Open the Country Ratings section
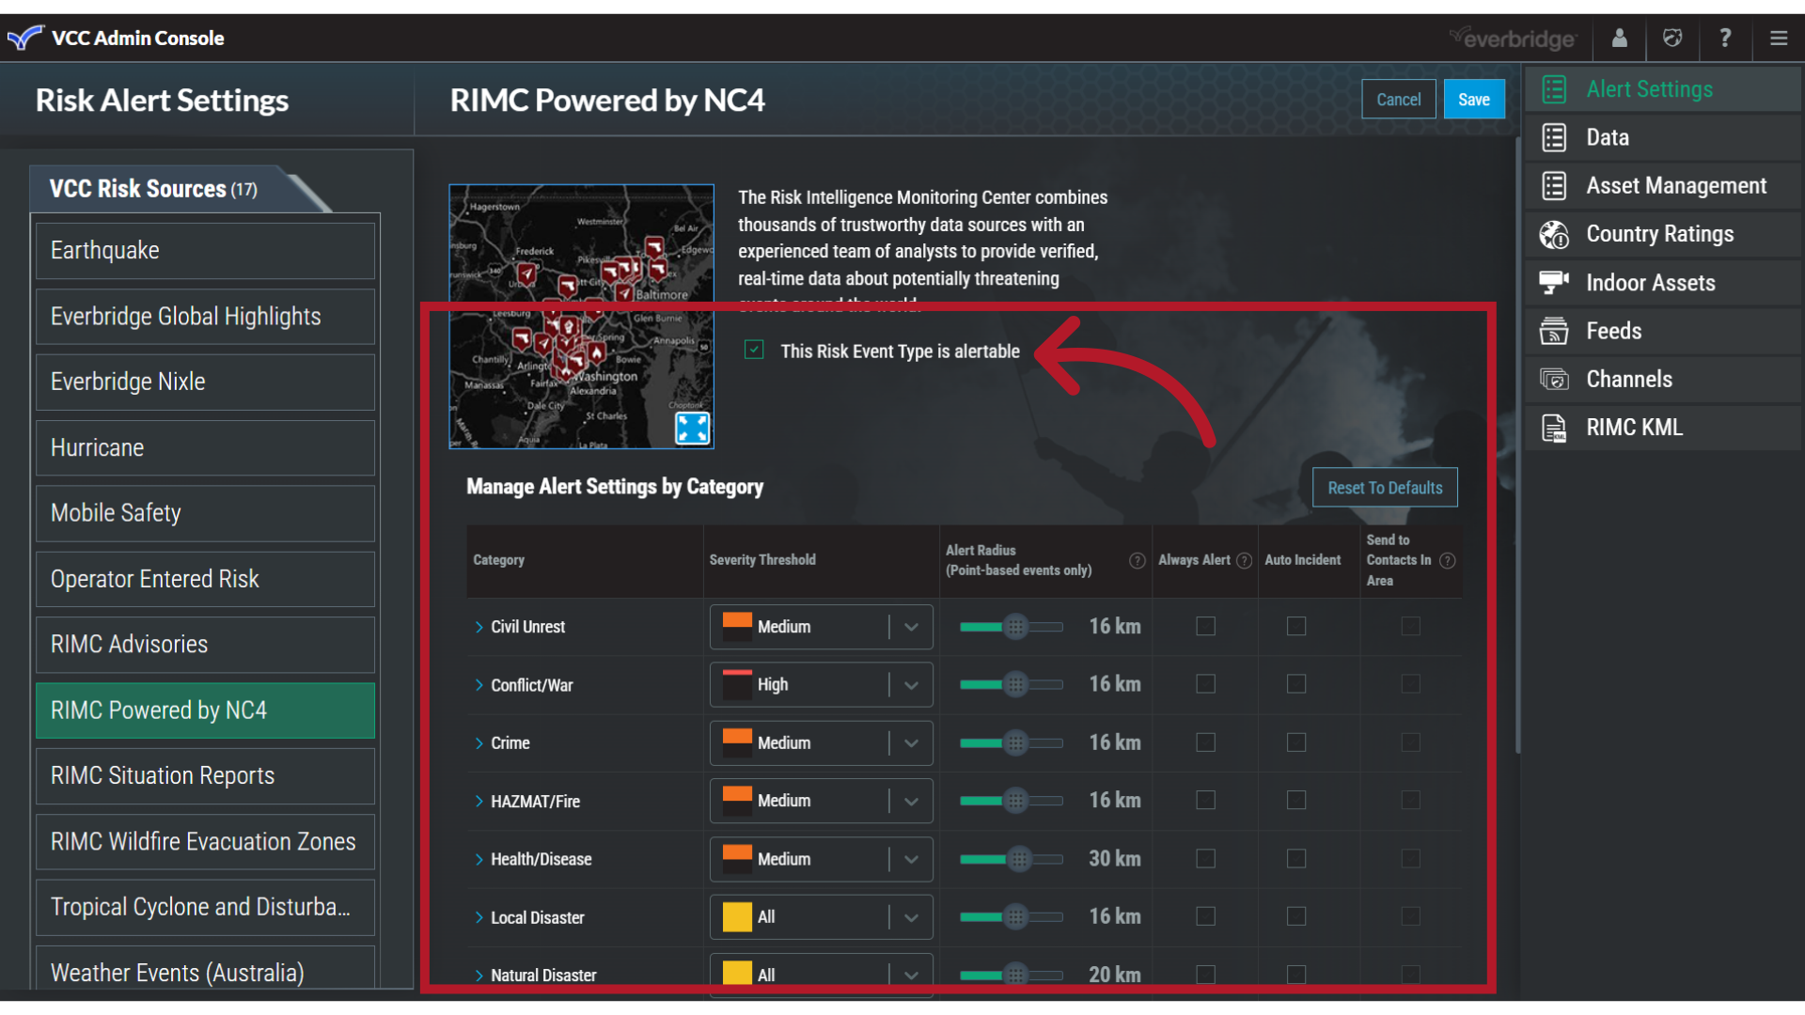Image resolution: width=1805 pixels, height=1015 pixels. (1659, 234)
